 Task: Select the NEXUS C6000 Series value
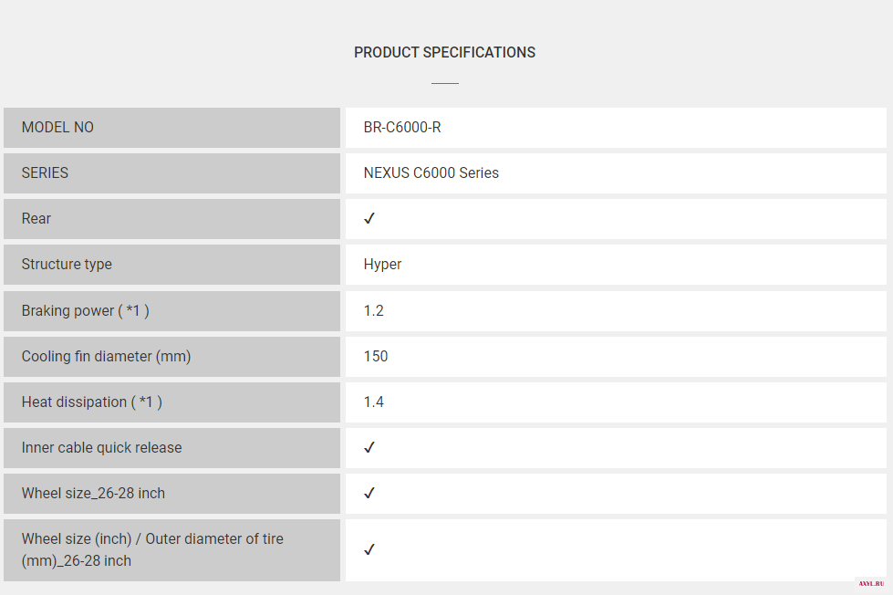click(x=431, y=172)
